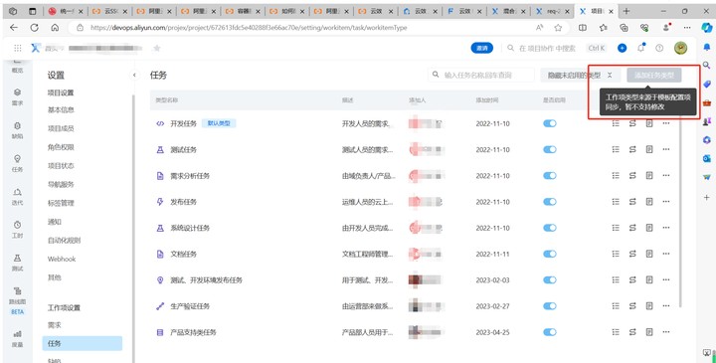The image size is (716, 363).
Task: Open more options for 产品支持类任务 row
Action: 666,332
